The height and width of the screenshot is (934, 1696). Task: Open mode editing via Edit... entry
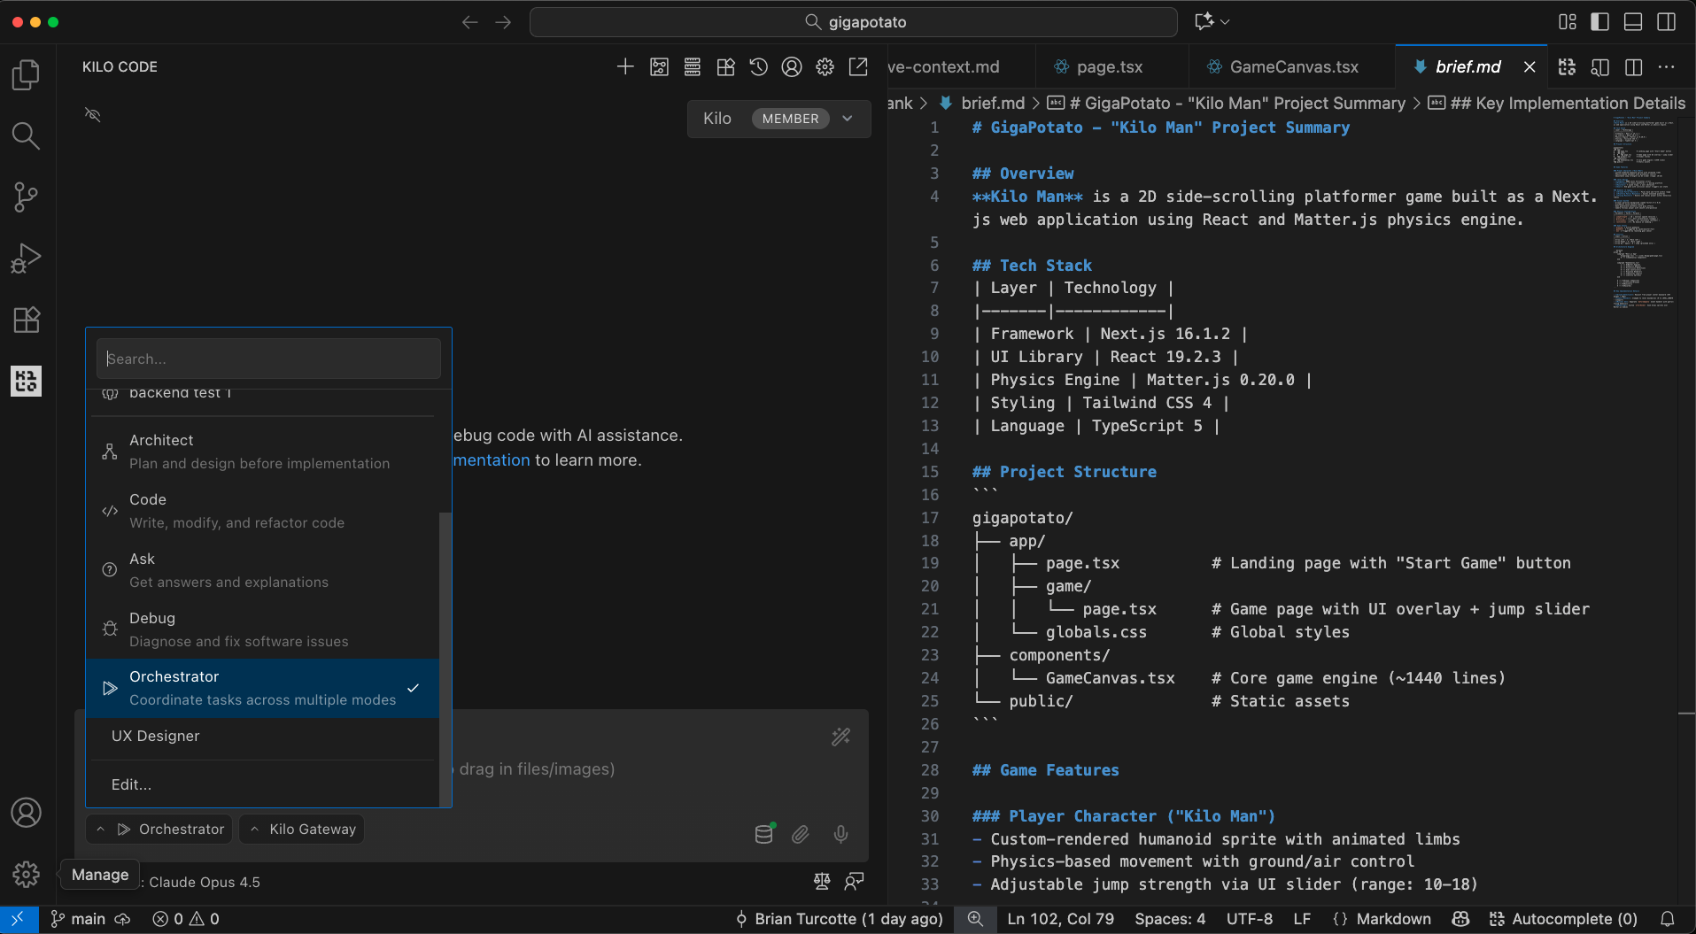131,784
